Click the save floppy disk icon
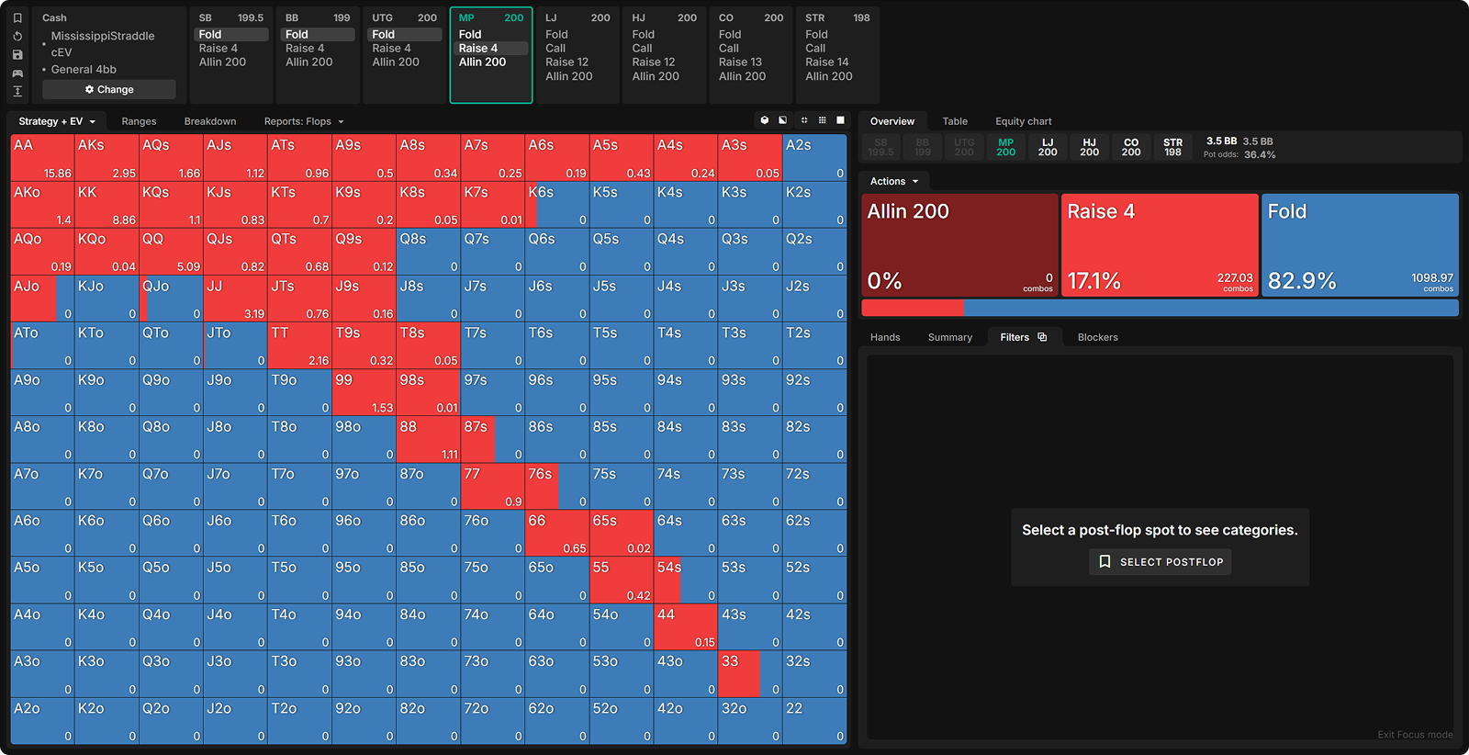 (x=17, y=55)
